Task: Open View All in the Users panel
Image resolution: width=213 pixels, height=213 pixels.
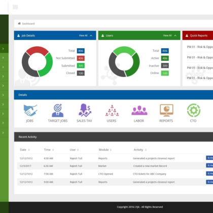Action: click(x=167, y=35)
